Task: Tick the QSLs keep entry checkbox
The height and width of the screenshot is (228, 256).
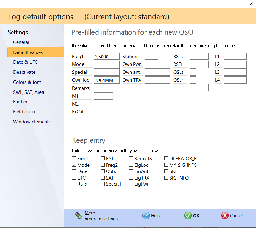Action: click(102, 171)
